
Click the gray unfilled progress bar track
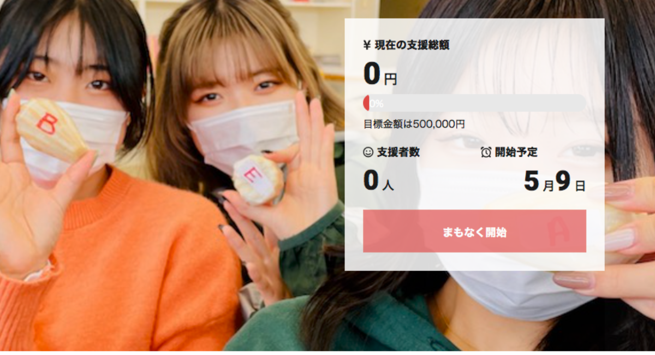[478, 103]
